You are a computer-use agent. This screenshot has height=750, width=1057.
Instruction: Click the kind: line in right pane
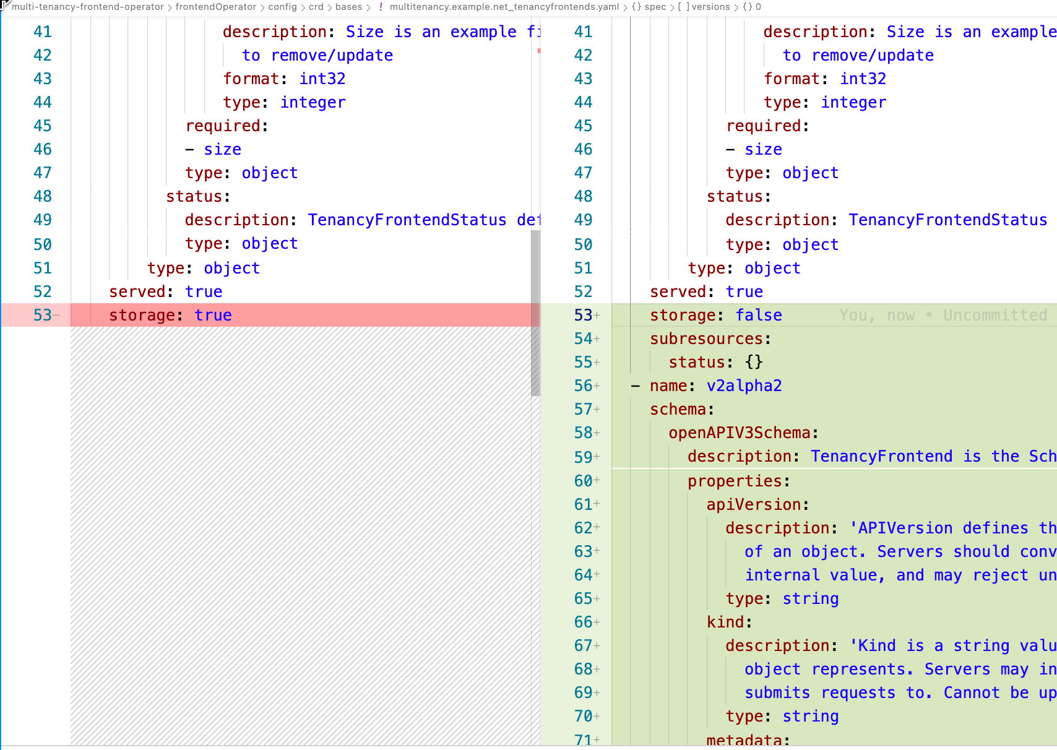(730, 622)
